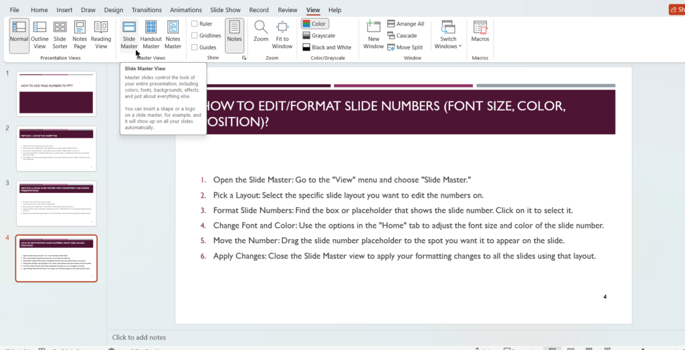Open Outline View
Image resolution: width=685 pixels, height=350 pixels.
tap(39, 35)
